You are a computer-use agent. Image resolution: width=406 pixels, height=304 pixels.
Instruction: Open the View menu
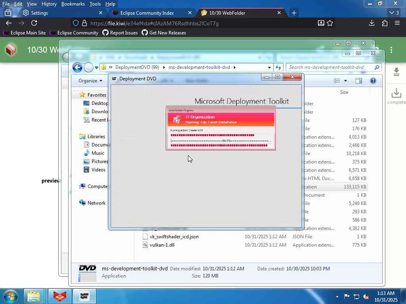[32, 4]
